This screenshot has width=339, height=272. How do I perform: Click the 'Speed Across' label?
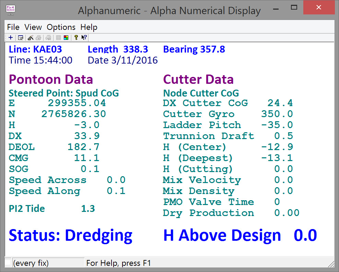click(x=48, y=180)
